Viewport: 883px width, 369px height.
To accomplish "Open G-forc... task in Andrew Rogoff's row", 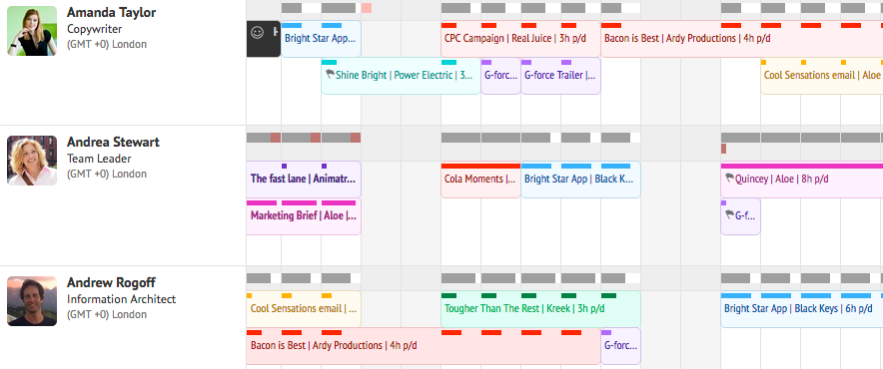I will tap(620, 346).
